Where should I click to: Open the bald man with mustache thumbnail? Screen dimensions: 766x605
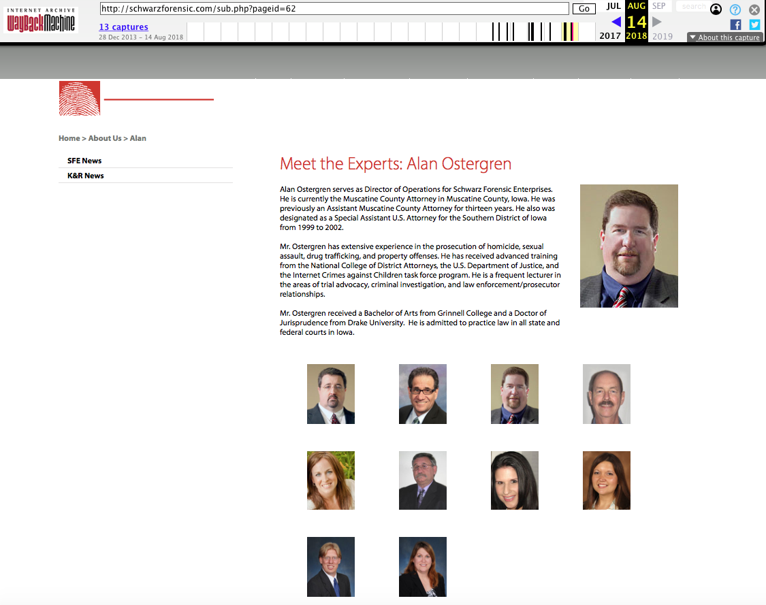(606, 394)
